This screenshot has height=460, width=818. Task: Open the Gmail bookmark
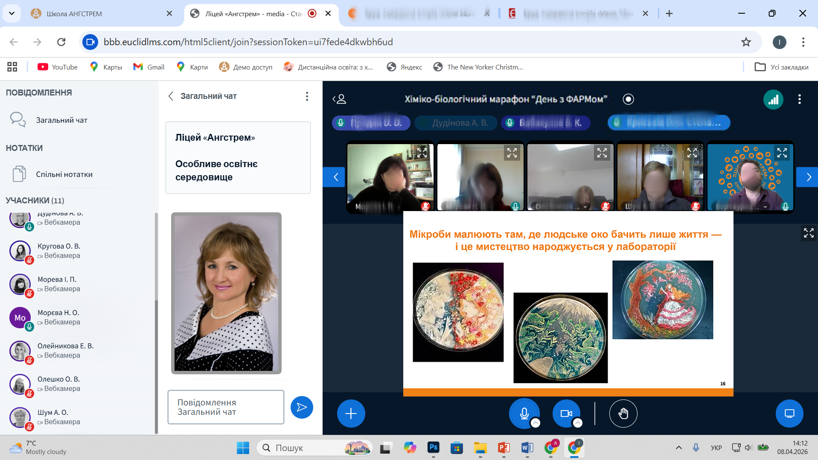coord(149,67)
